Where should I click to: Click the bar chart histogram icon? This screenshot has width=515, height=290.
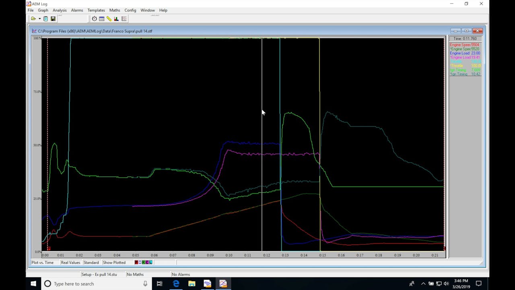click(x=116, y=19)
